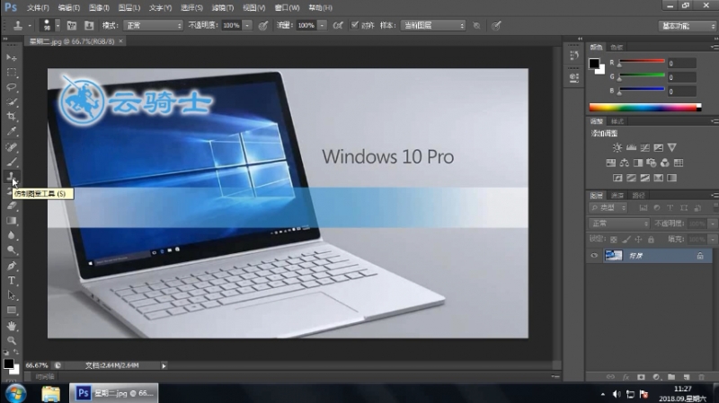This screenshot has width=719, height=403.
Task: Open the 窗口(W) menu
Action: tap(287, 8)
